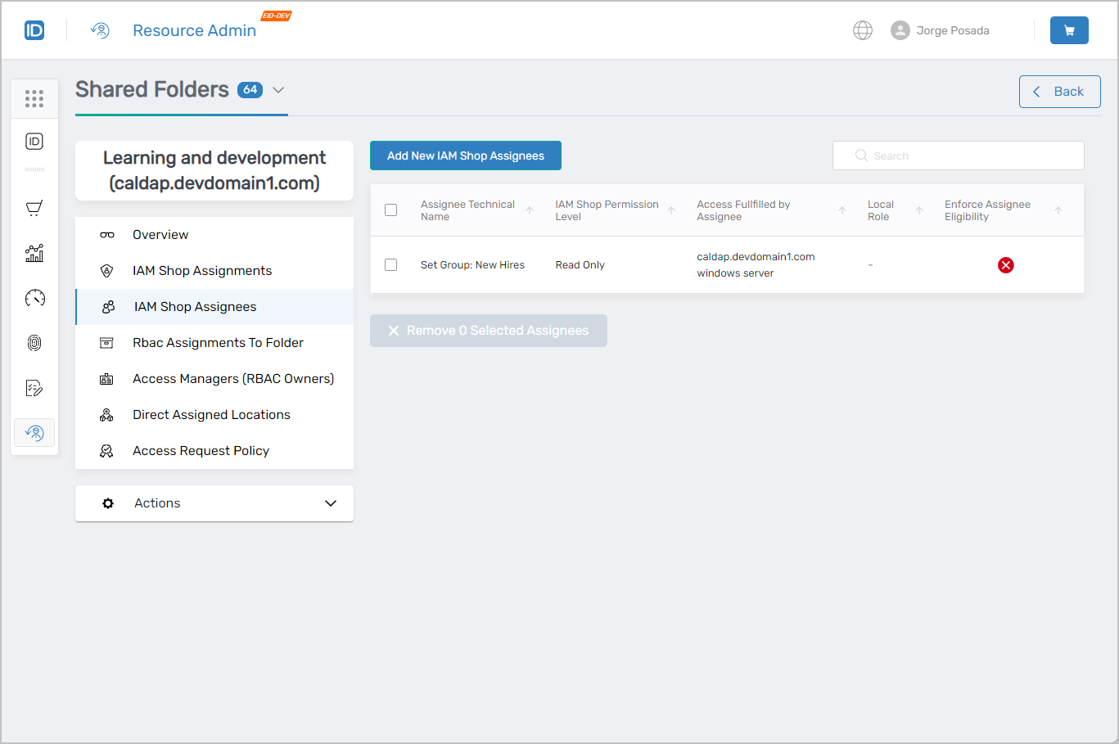This screenshot has height=744, width=1119.
Task: Open the apps grid icon in left sidebar
Action: (34, 98)
